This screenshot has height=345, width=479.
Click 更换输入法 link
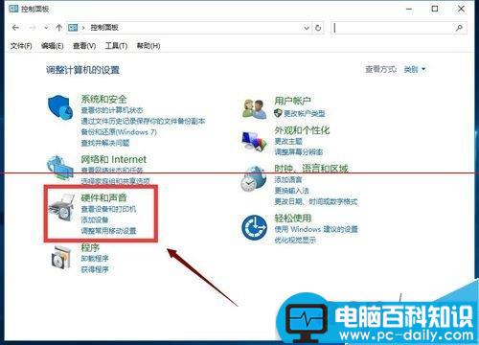[291, 191]
